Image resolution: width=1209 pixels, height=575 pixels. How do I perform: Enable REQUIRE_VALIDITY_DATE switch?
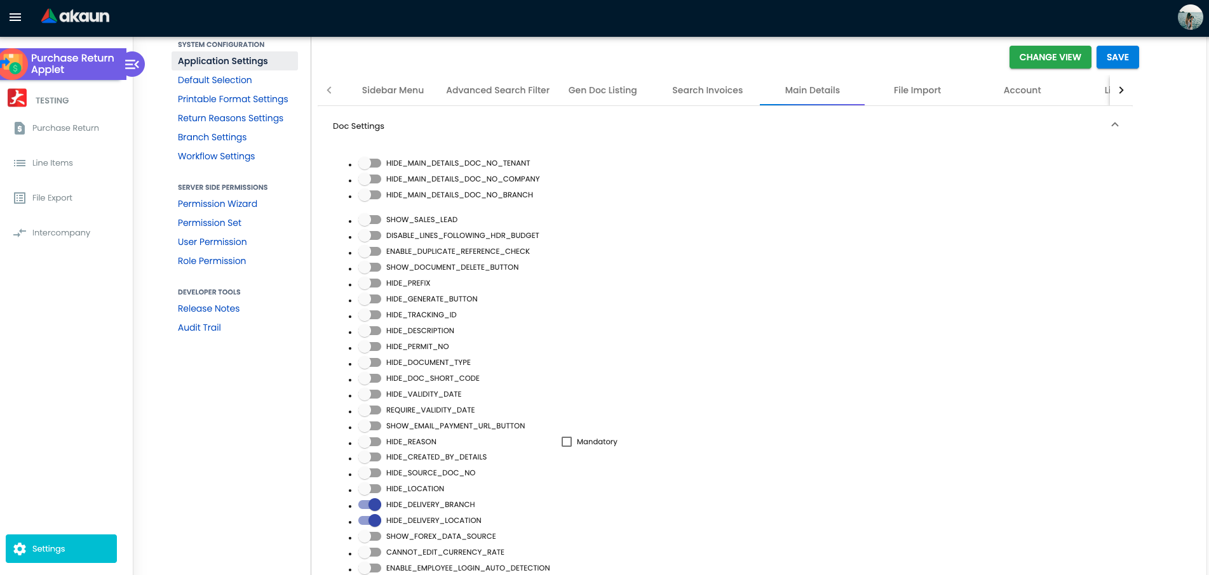[370, 410]
